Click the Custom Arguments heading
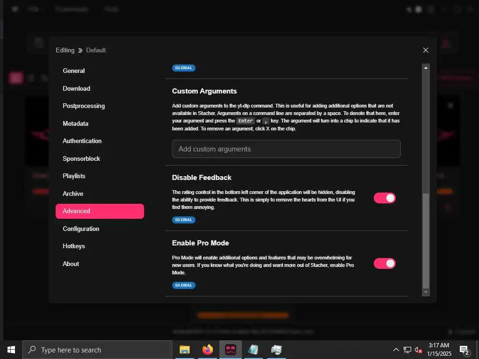The width and height of the screenshot is (479, 359). point(204,91)
